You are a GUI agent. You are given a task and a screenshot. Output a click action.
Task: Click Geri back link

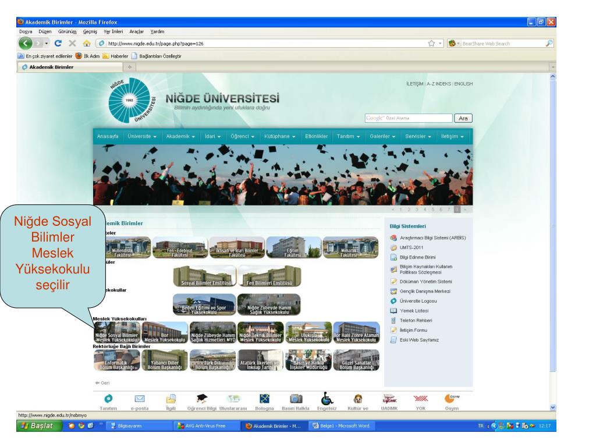(102, 383)
